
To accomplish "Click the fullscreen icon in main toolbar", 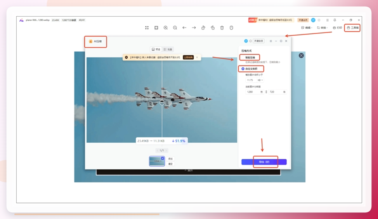I will pos(147,28).
